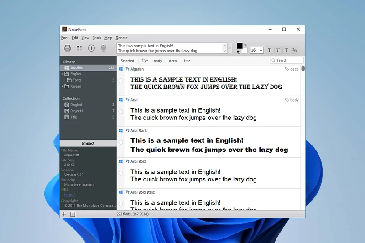This screenshot has height=243, width=365.
Task: Open the Tools menu
Action: coord(97,38)
